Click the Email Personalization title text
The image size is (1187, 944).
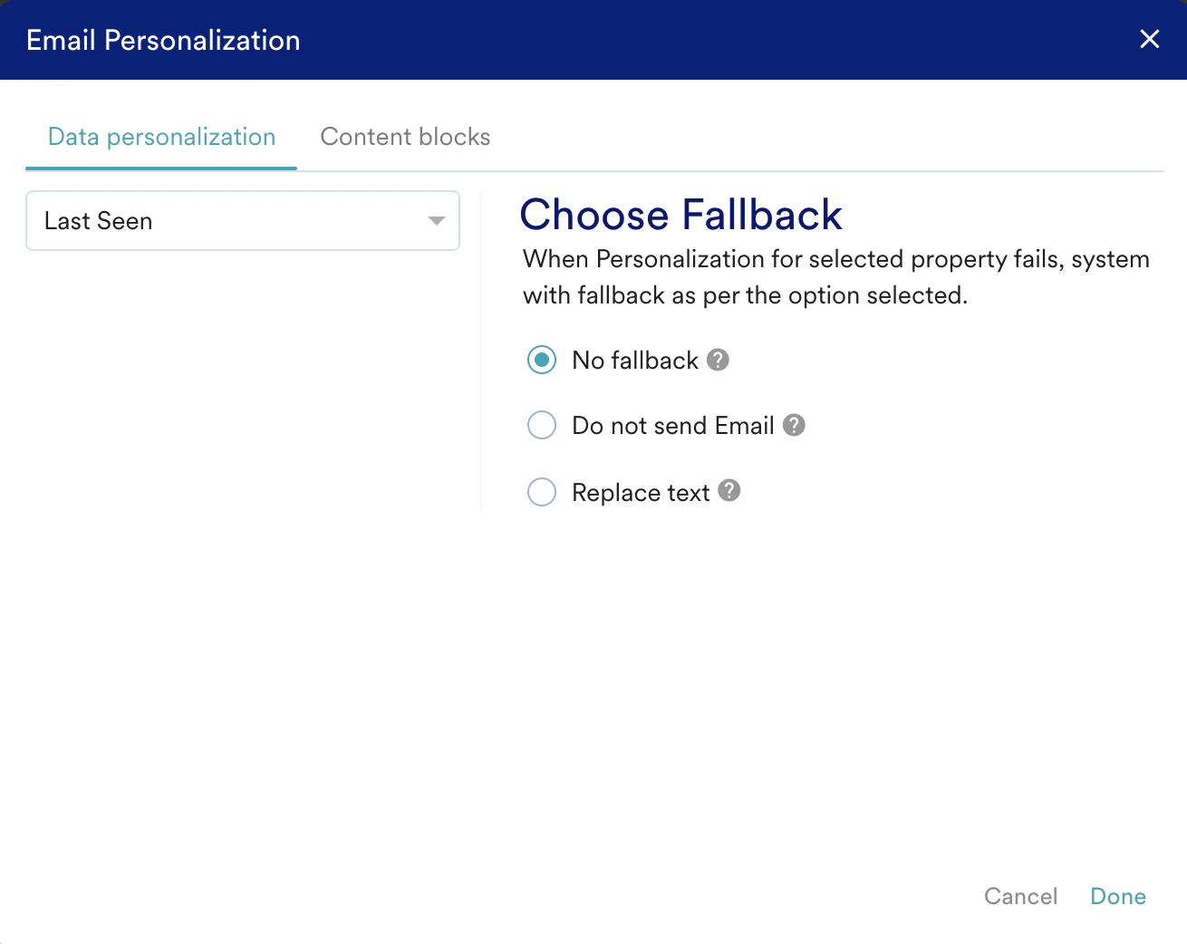tap(163, 40)
